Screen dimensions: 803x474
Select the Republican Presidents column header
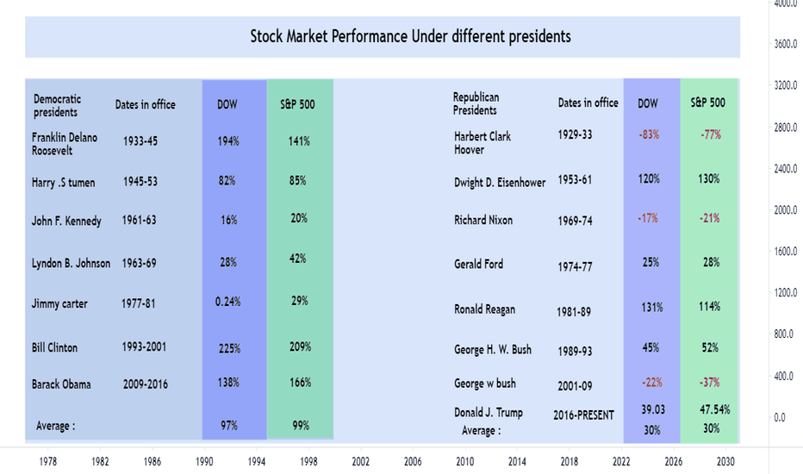(476, 103)
